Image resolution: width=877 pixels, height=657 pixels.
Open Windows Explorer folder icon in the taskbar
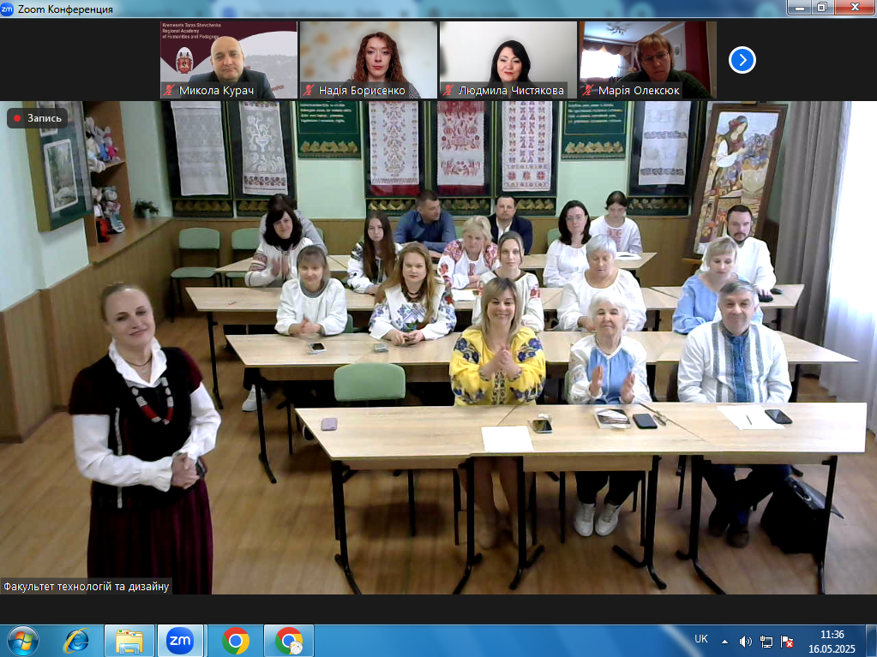click(129, 640)
